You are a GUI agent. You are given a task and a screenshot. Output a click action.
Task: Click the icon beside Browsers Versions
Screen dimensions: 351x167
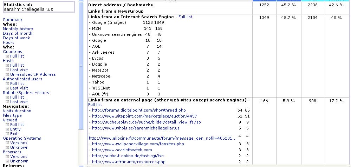pos(7,156)
